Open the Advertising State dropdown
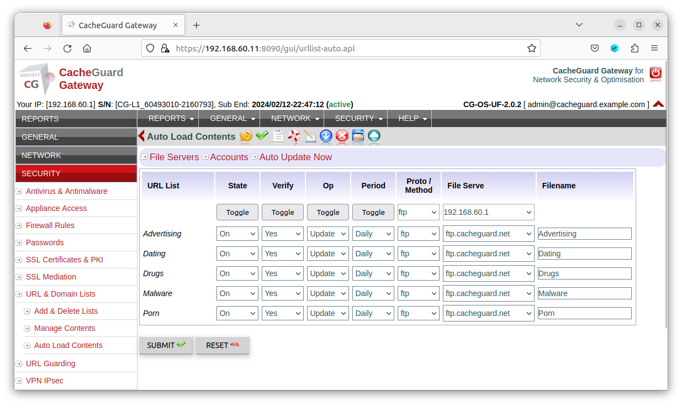The width and height of the screenshot is (682, 406). coord(237,234)
